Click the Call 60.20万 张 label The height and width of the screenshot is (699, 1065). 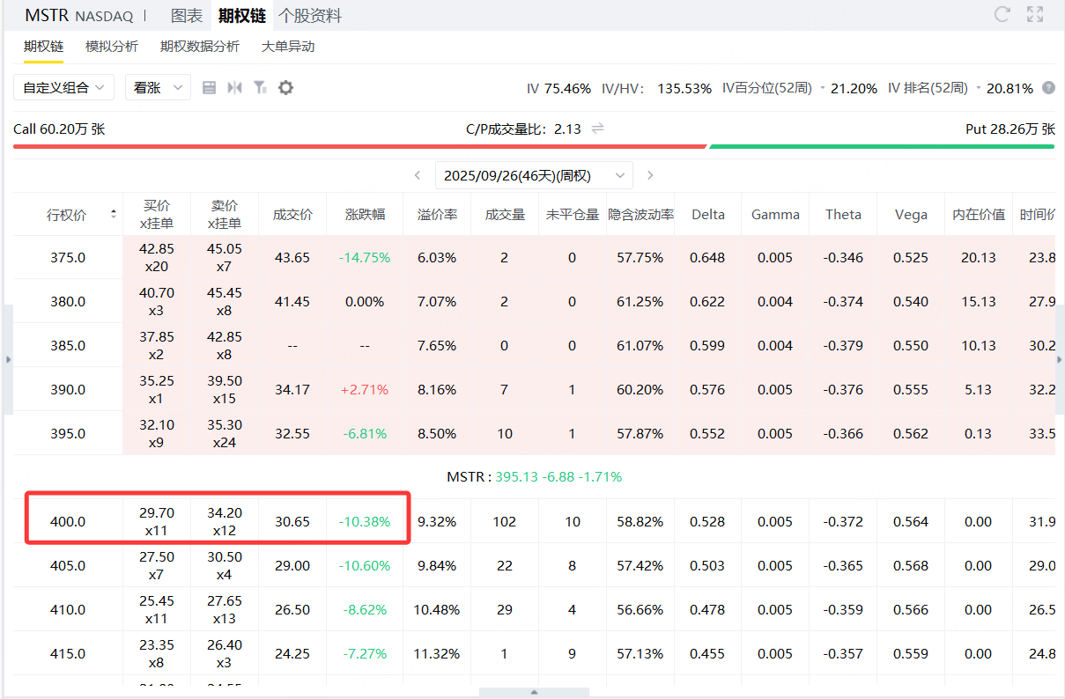tap(59, 129)
